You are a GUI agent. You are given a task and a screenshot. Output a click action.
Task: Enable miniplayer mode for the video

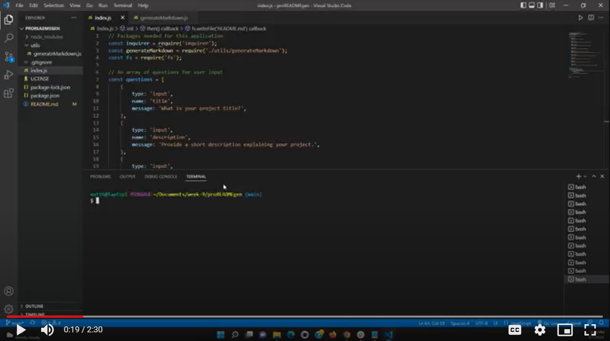(x=565, y=330)
